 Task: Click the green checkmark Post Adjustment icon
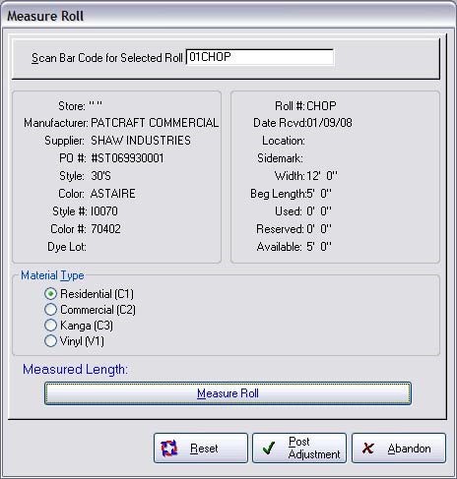pyautogui.click(x=269, y=448)
